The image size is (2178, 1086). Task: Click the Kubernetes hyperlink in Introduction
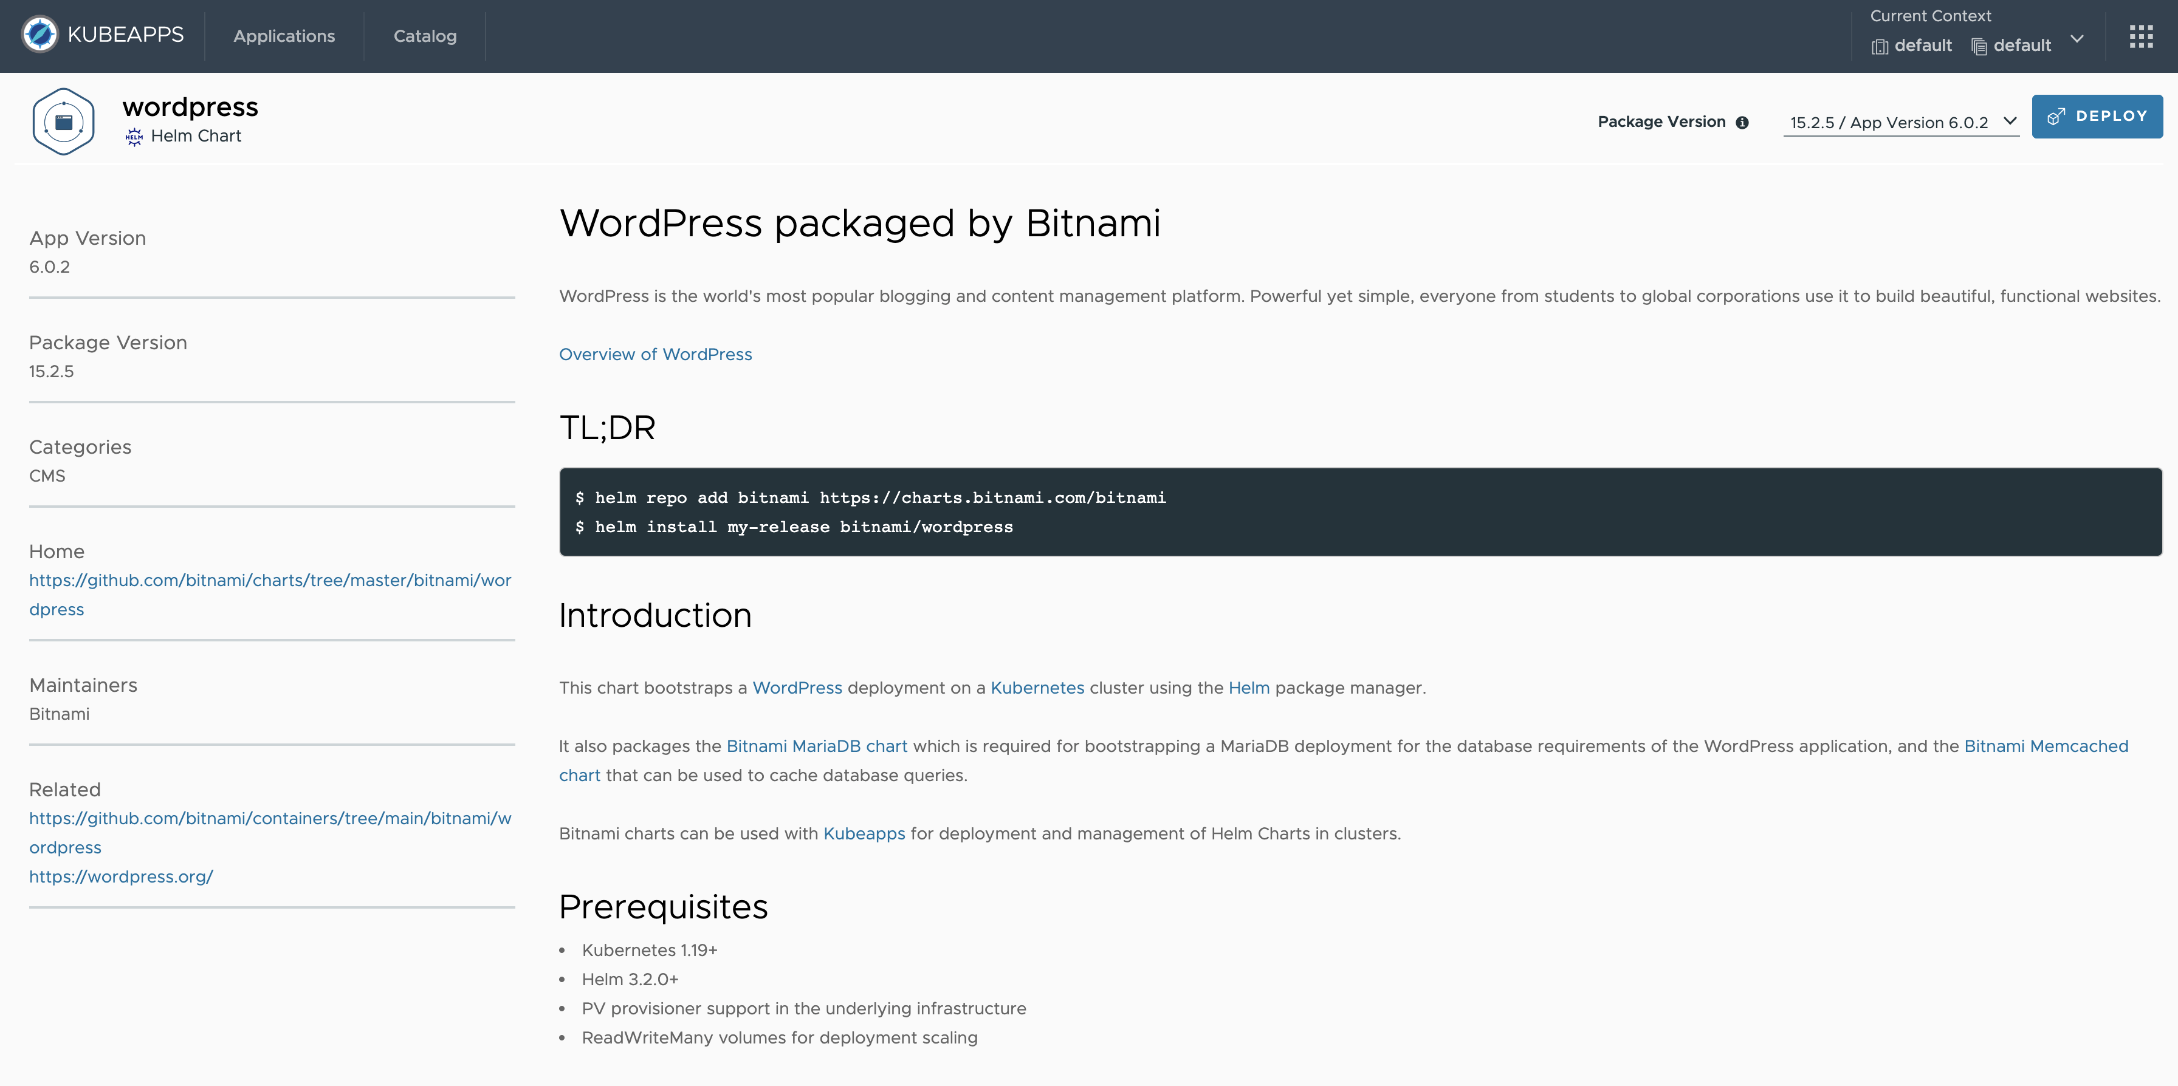[x=1036, y=688]
